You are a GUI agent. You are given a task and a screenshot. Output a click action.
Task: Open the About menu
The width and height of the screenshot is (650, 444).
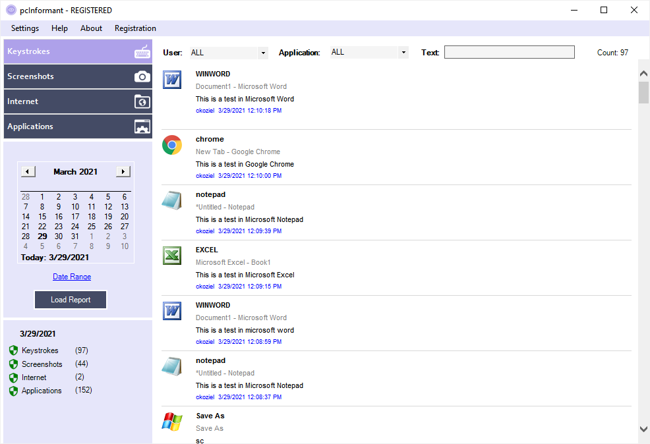coord(91,28)
